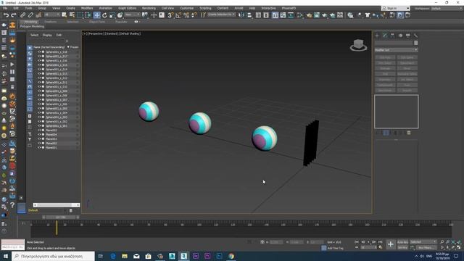Activate the Select and Move tool

pyautogui.click(x=96, y=15)
